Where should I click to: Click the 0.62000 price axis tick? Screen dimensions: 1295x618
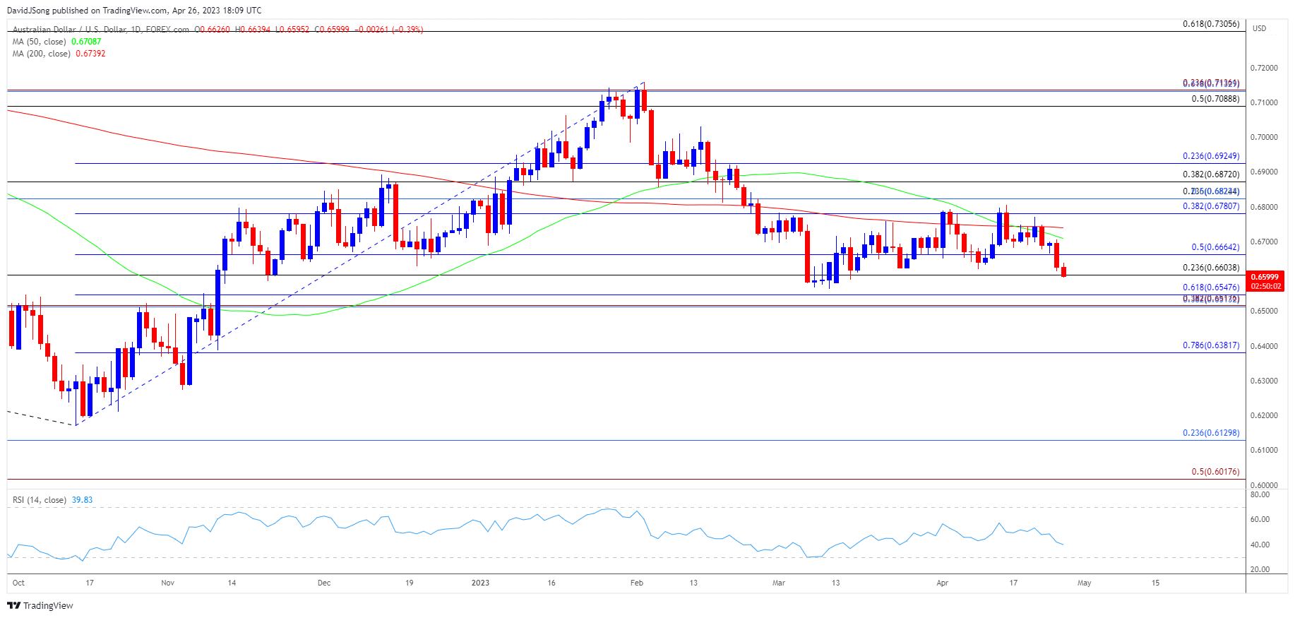pyautogui.click(x=1264, y=415)
